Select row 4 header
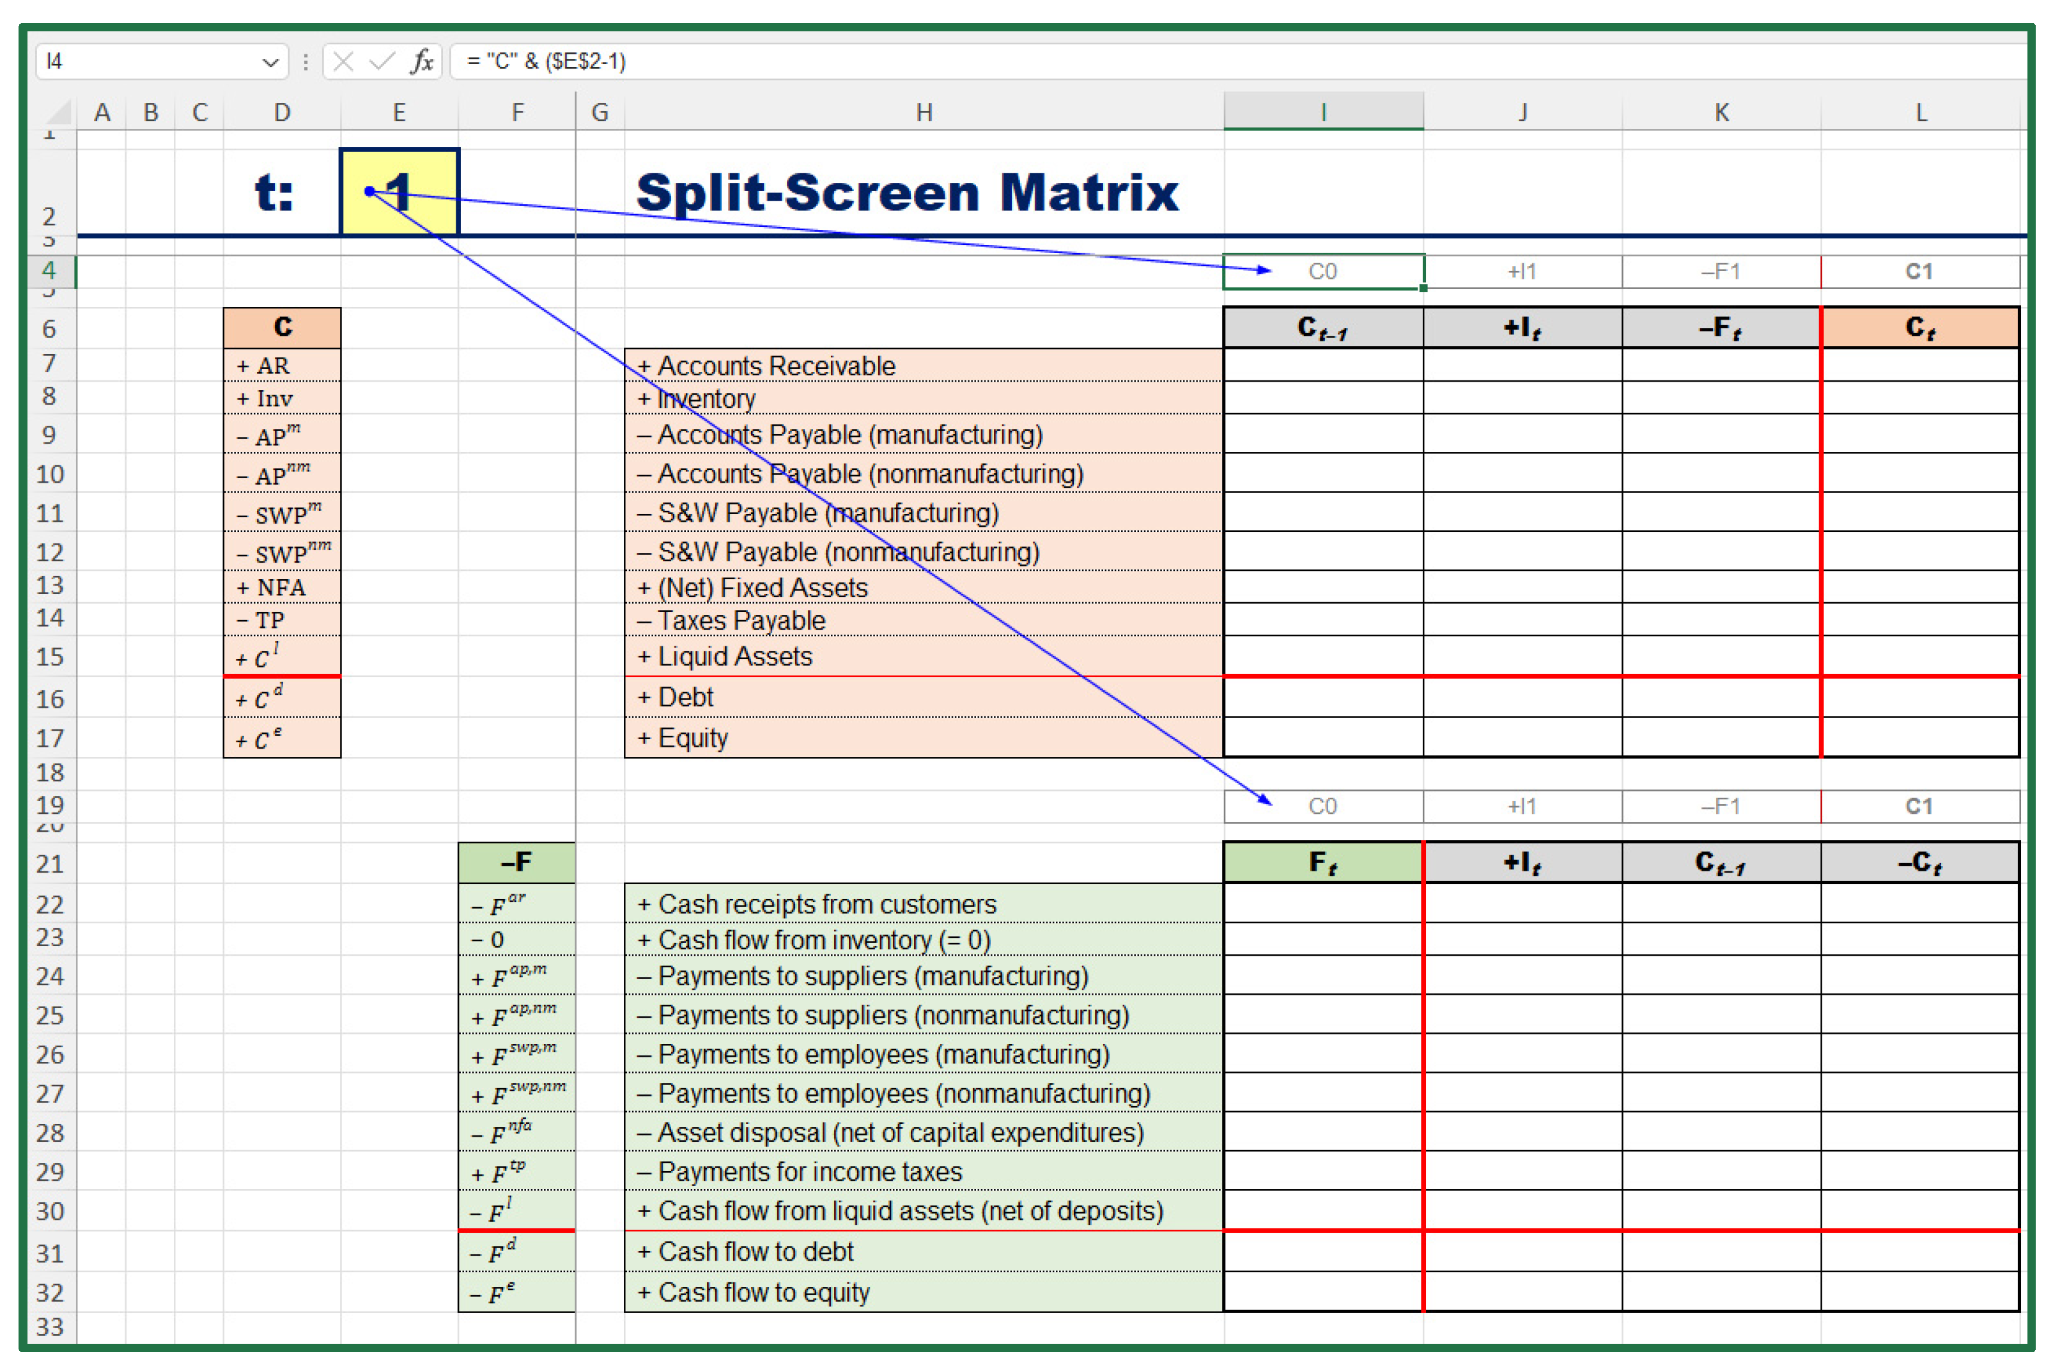 click(49, 271)
